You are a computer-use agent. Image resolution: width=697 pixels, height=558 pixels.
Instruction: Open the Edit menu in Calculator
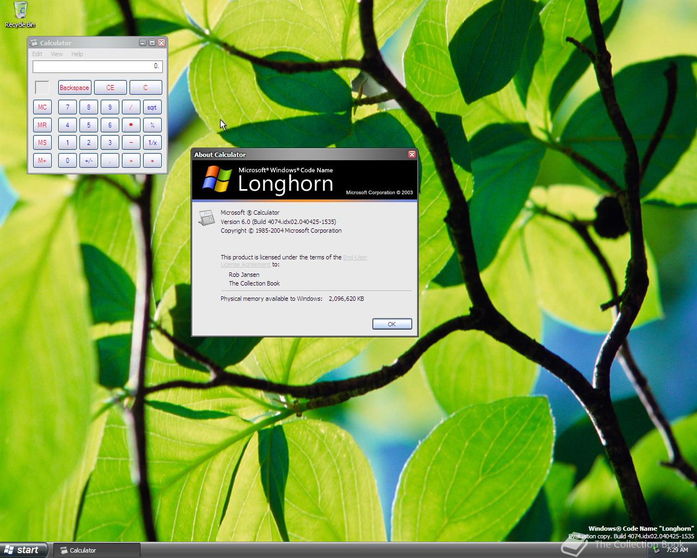point(37,54)
